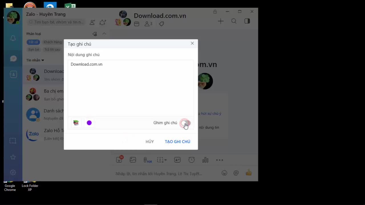
Task: Enable the Ghim ghi chú toggle
Action: pos(186,123)
